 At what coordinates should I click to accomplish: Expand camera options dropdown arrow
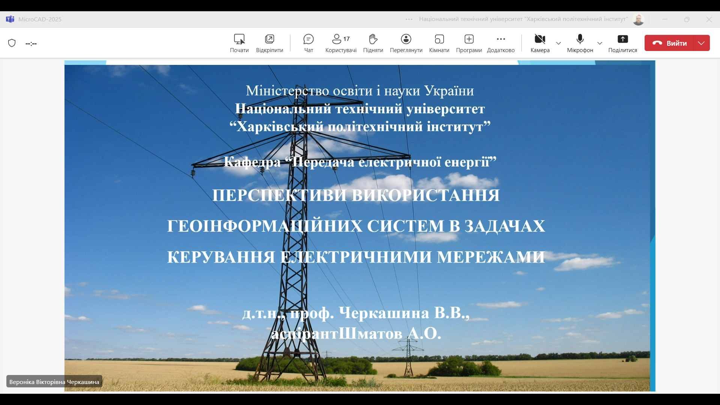pos(558,43)
